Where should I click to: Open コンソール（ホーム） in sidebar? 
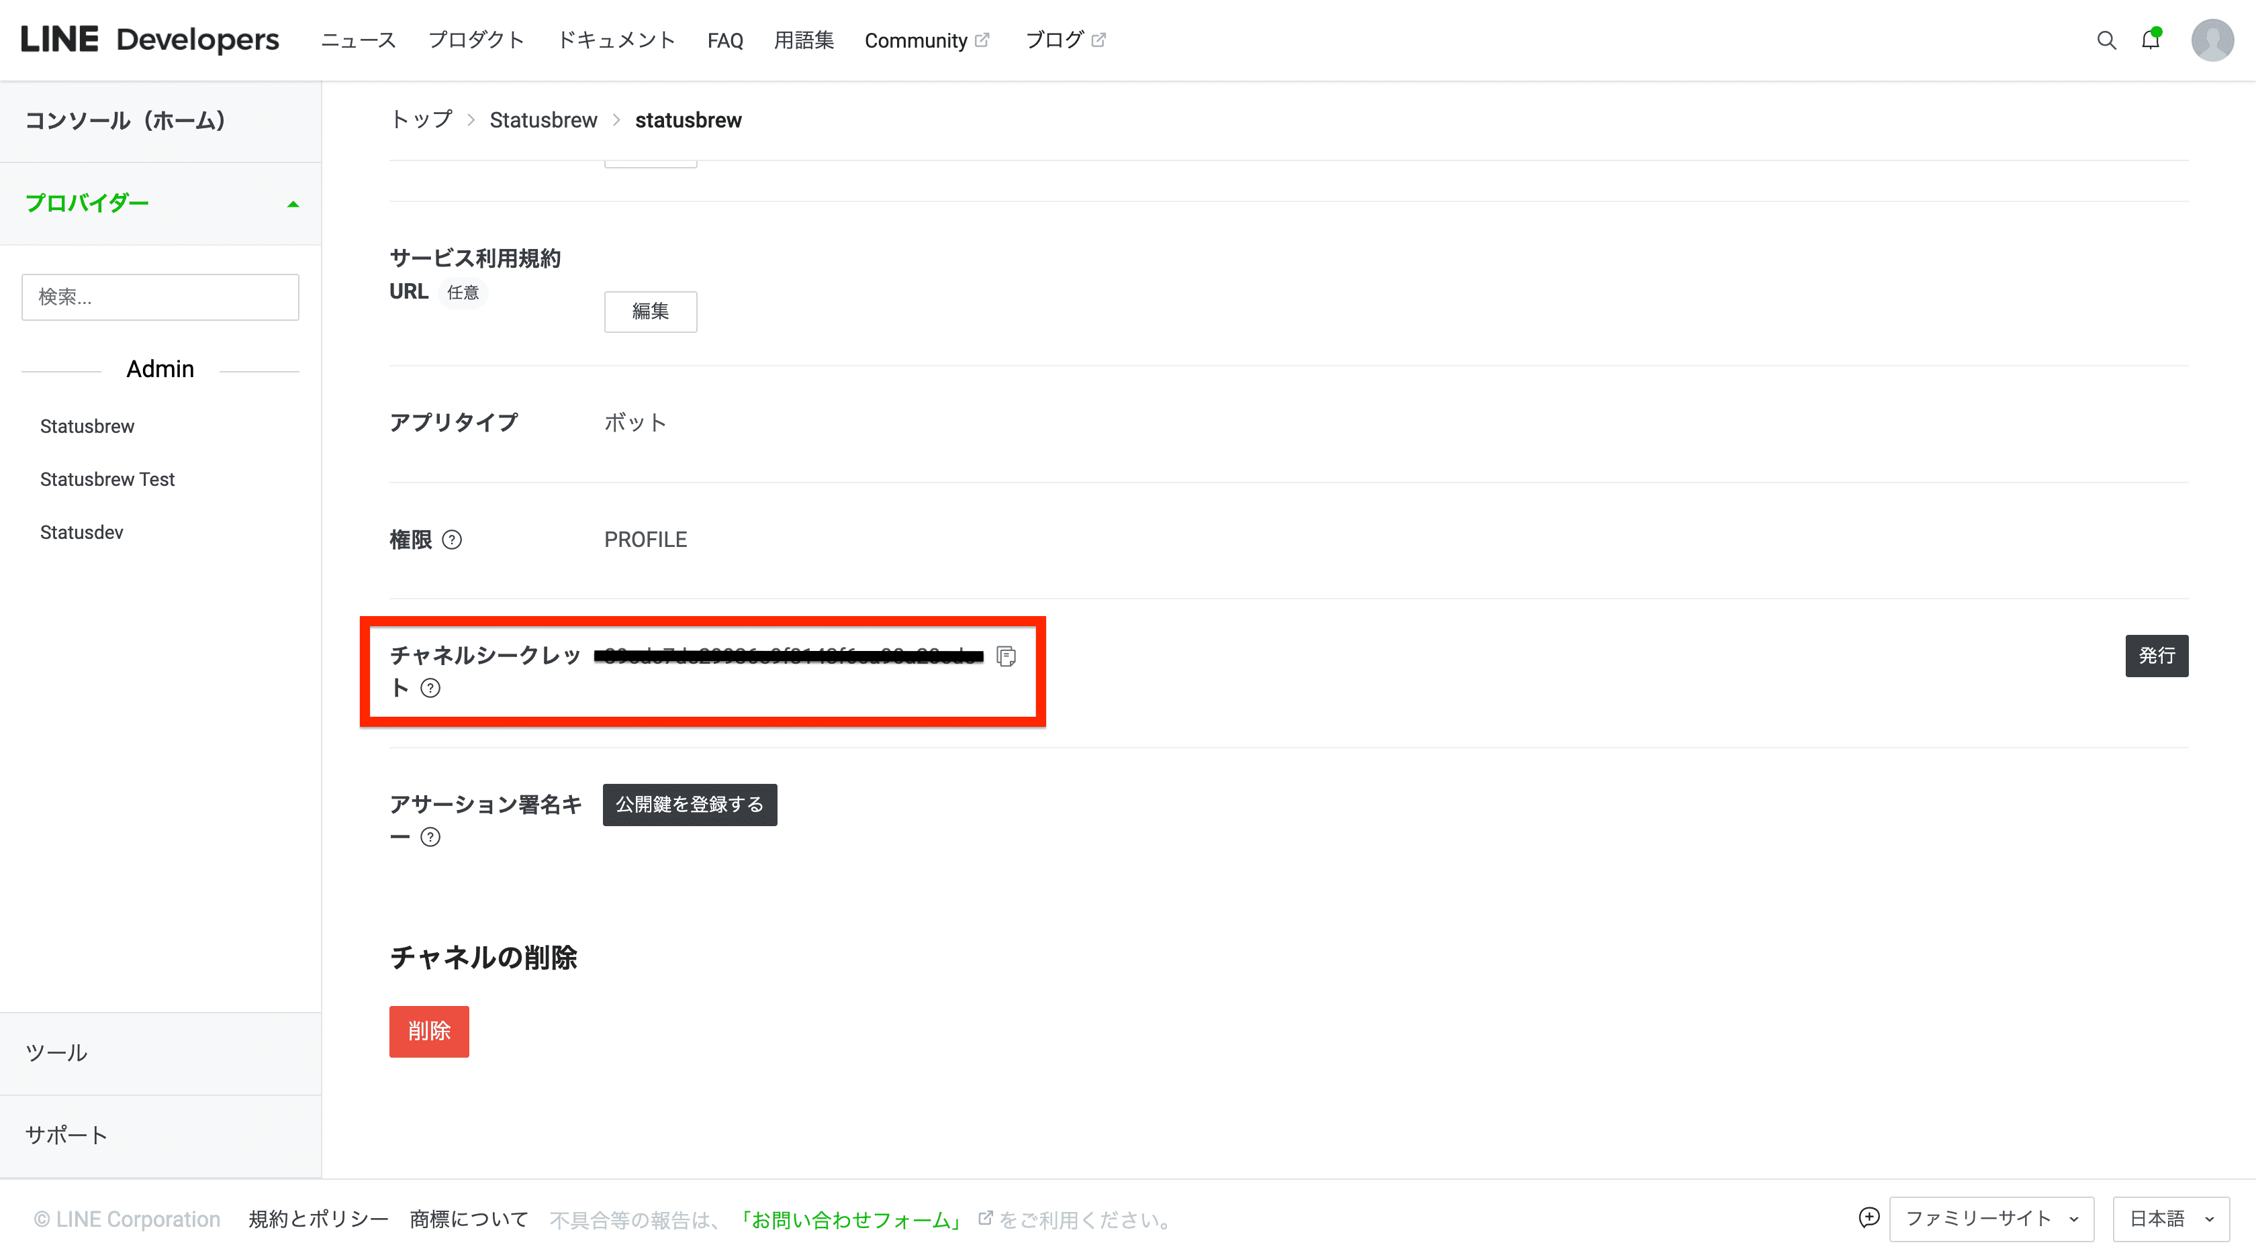click(160, 121)
